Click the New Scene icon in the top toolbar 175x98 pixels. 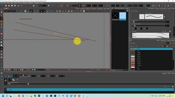[x=6, y=6]
